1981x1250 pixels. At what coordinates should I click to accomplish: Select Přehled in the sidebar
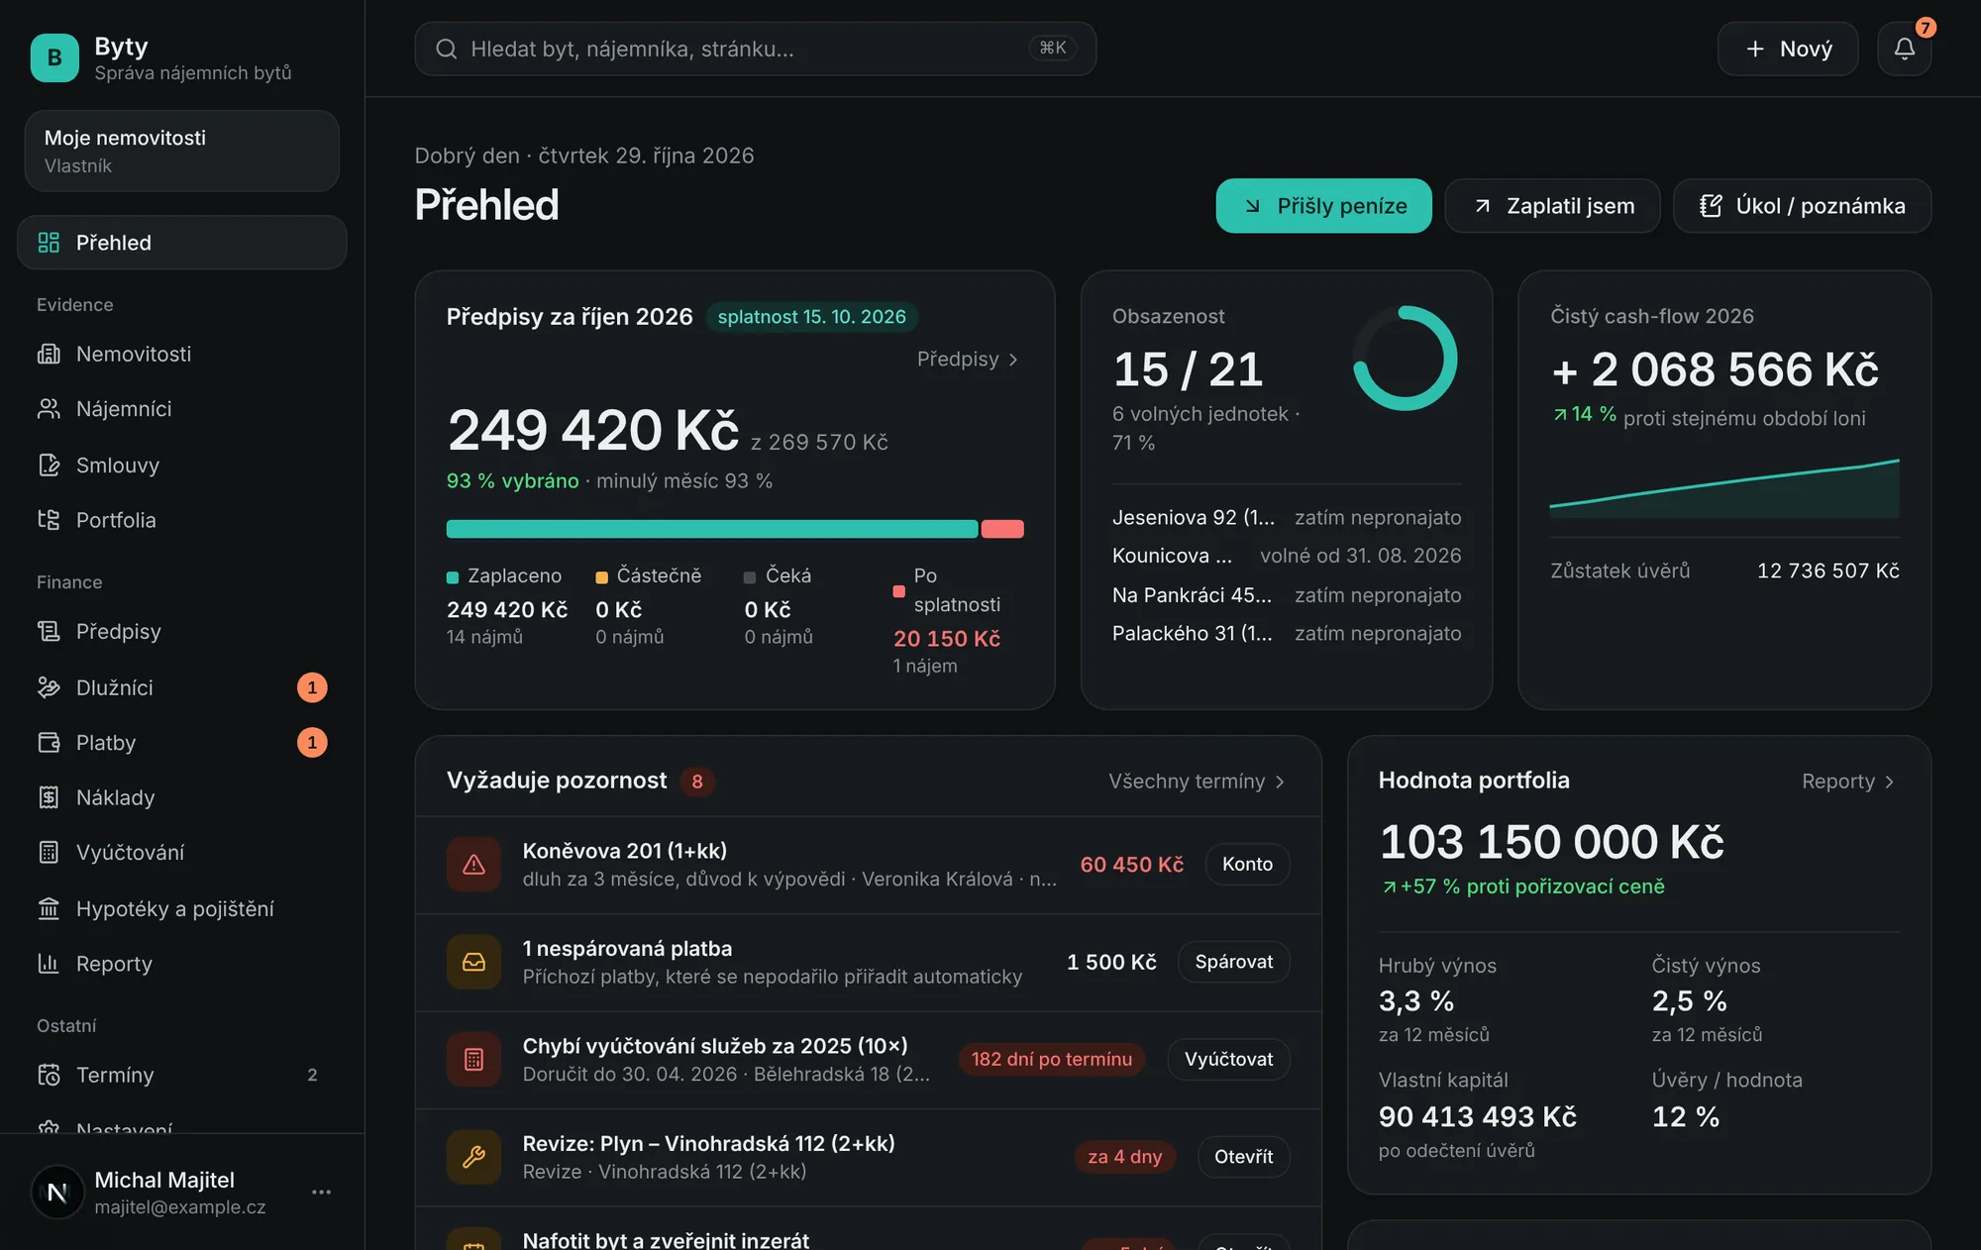[182, 243]
